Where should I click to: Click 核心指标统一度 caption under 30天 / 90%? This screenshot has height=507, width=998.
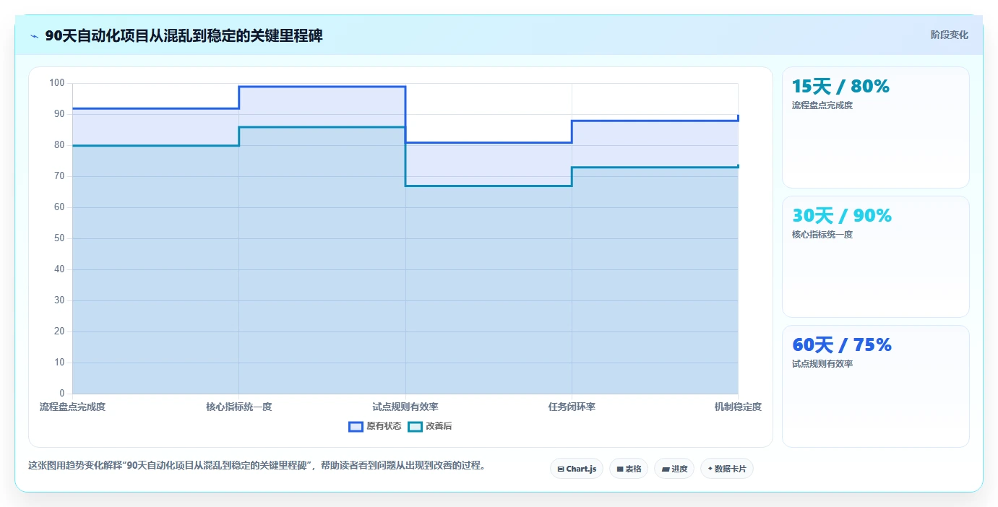[x=822, y=235]
